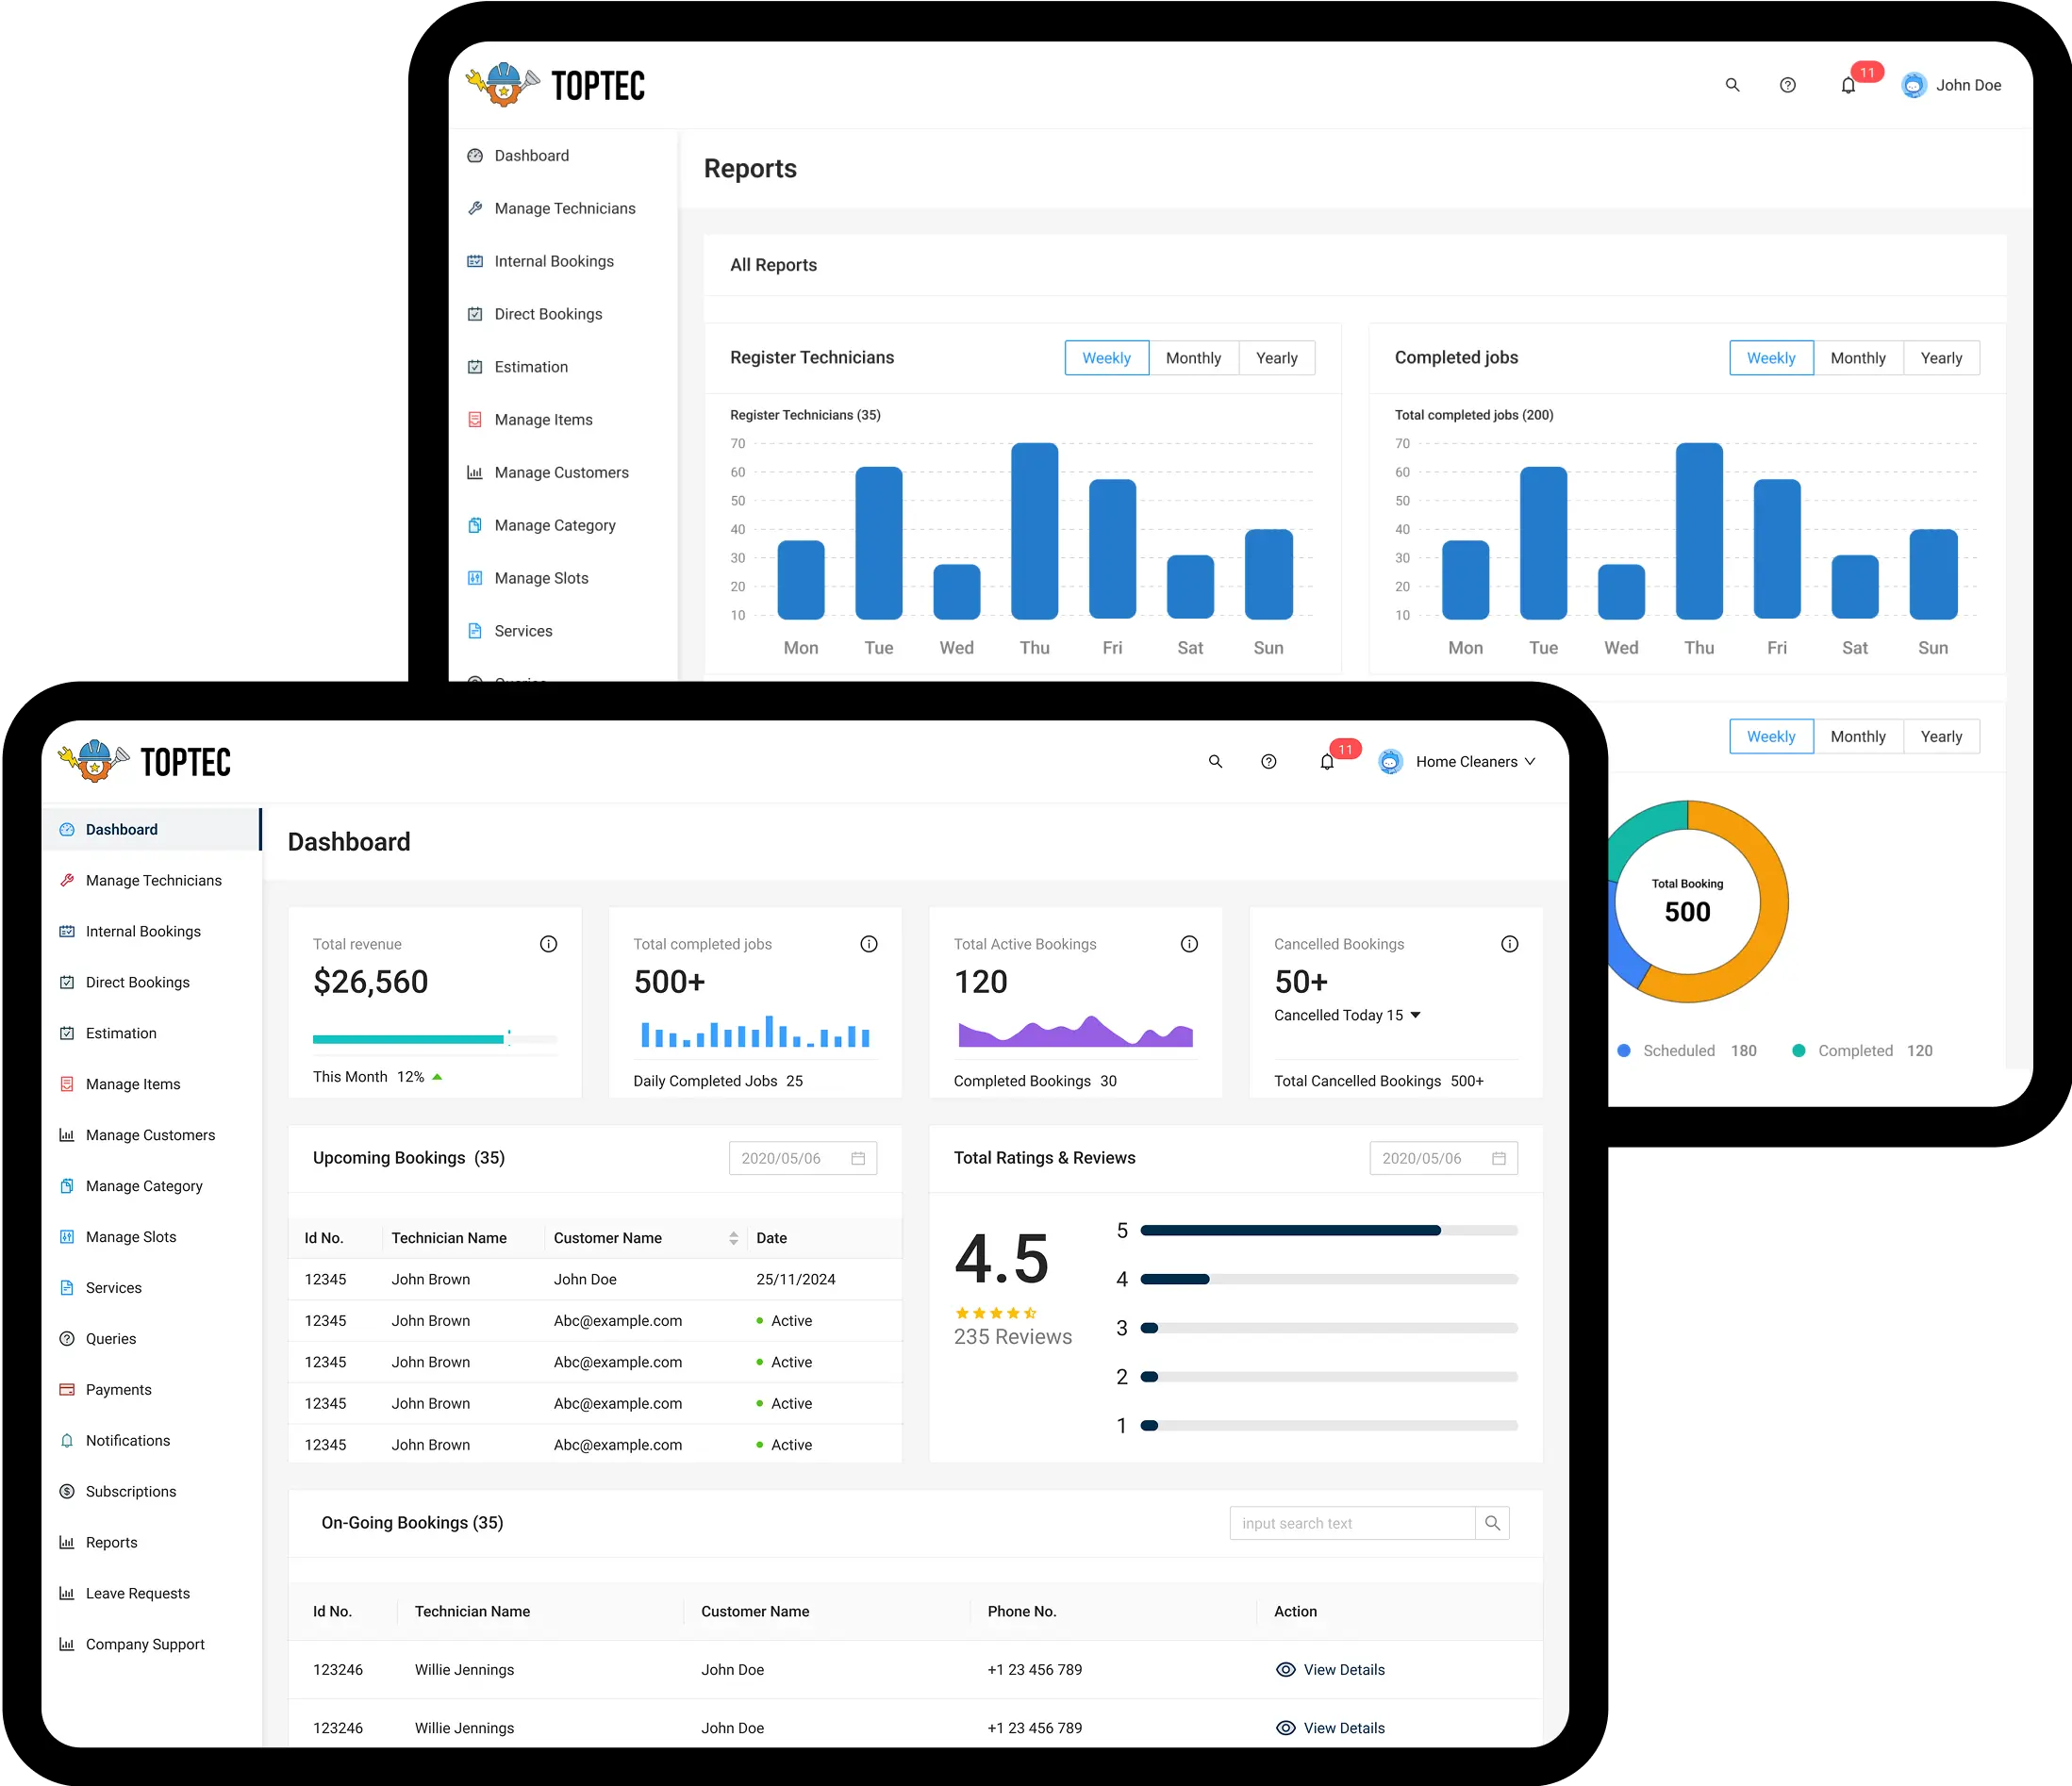Open Manage Technicians in Dashboard sidebar
2072x1786 pixels.
[x=153, y=881]
